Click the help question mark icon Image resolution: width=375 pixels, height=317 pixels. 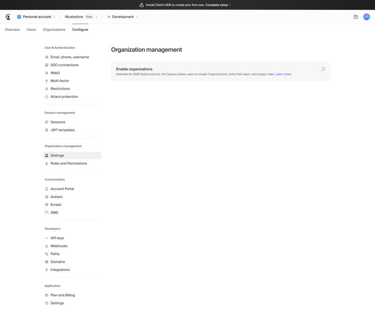pyautogui.click(x=355, y=16)
